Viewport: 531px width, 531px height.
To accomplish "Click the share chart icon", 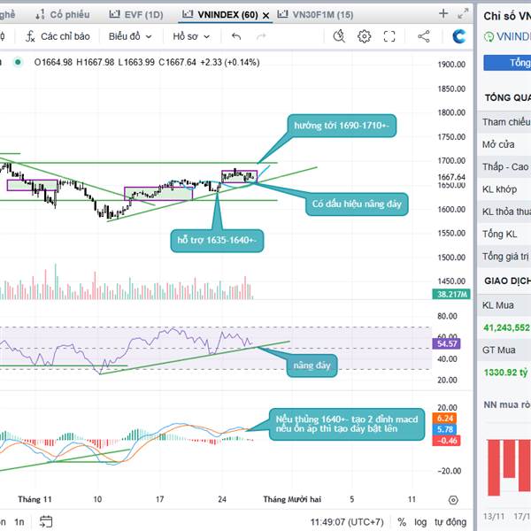I will 423,36.
